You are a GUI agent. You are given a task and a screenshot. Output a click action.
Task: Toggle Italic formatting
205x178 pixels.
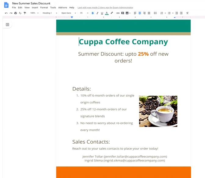(97, 13)
